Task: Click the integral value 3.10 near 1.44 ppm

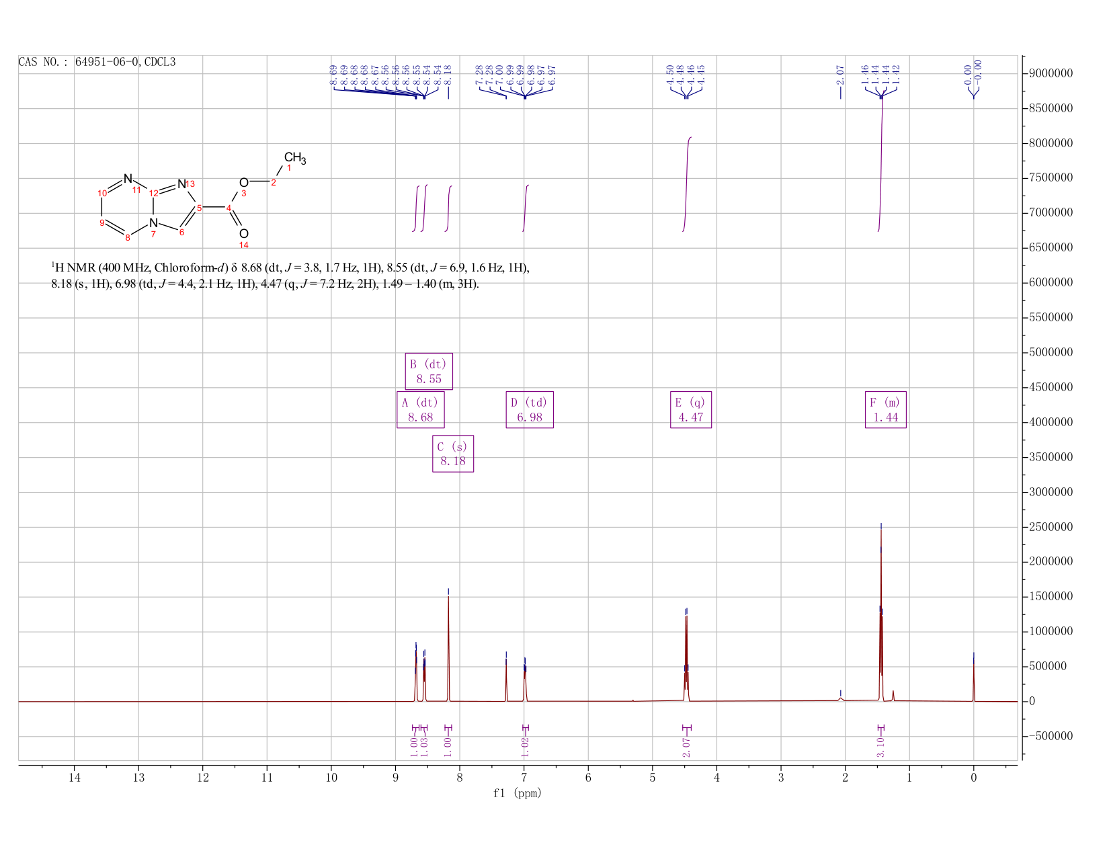Action: pyautogui.click(x=880, y=747)
